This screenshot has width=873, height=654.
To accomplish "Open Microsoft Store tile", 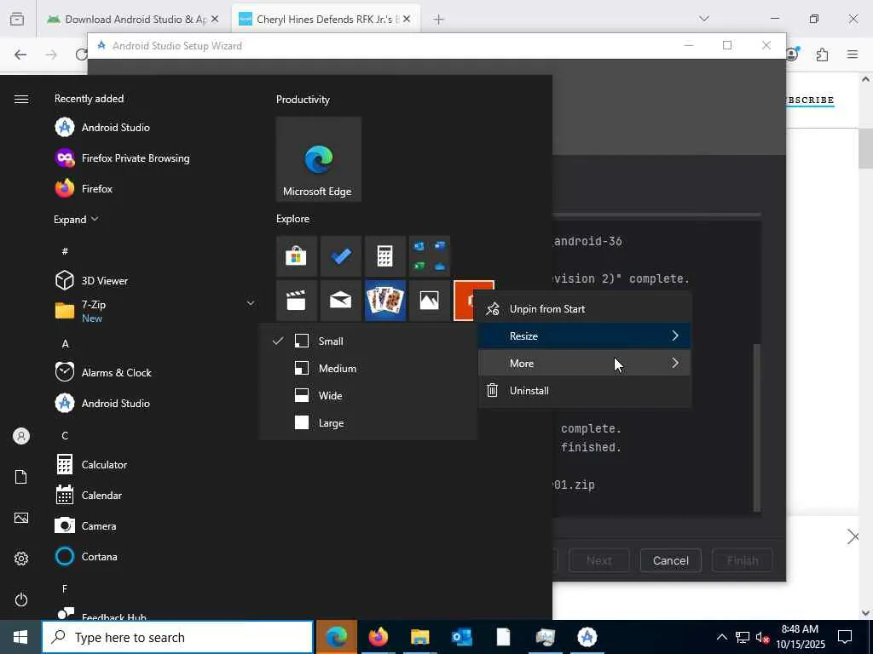I will (296, 256).
